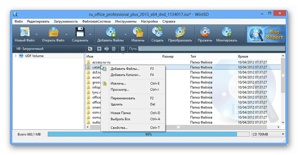Viewport: 298px width, 155px height.
Task: Click the 94% capacity progress bar
Action: 148,134
